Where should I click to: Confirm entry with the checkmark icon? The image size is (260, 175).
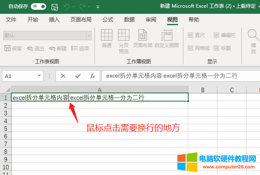click(78, 76)
